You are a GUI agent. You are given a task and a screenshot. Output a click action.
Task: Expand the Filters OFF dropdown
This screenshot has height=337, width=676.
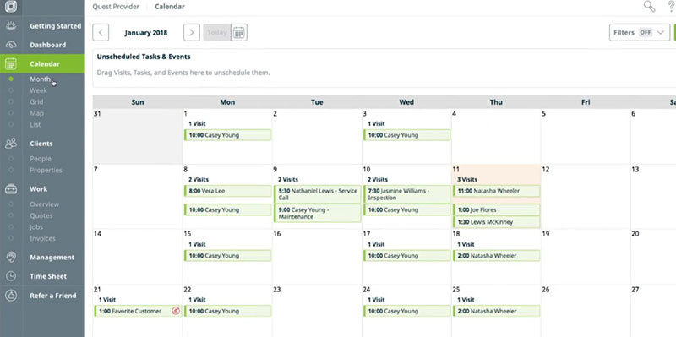(640, 33)
